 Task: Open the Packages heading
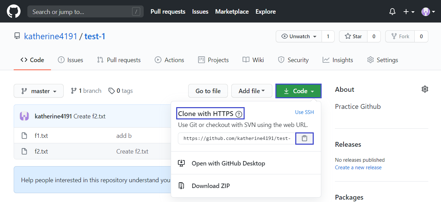point(349,197)
